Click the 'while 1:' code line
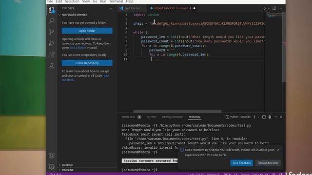This screenshot has width=312, height=175. [x=141, y=33]
